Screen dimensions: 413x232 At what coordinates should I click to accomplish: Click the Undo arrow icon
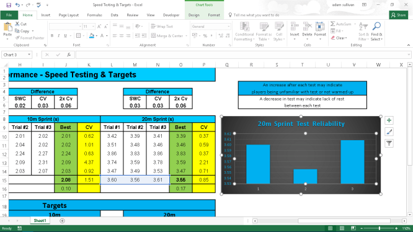coord(17,5)
